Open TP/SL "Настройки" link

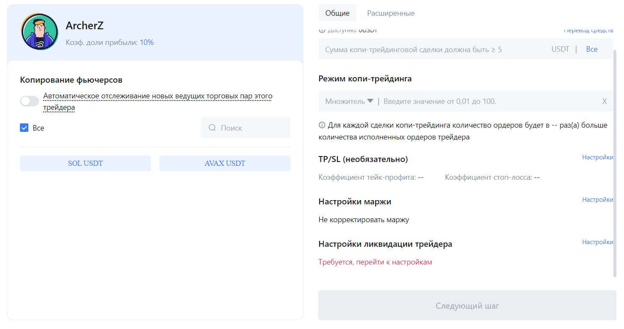point(597,157)
